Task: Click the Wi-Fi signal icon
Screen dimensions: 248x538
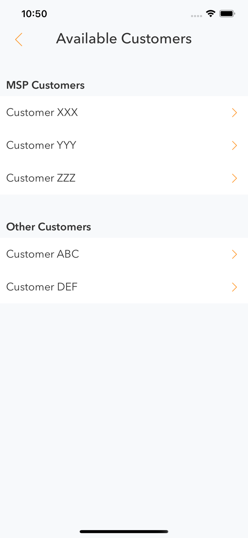Action: coord(211,13)
